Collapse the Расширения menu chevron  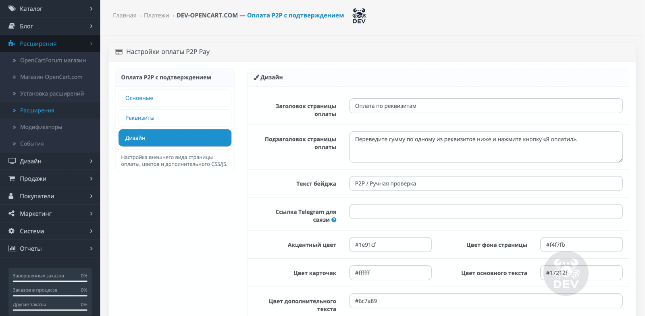[92, 44]
